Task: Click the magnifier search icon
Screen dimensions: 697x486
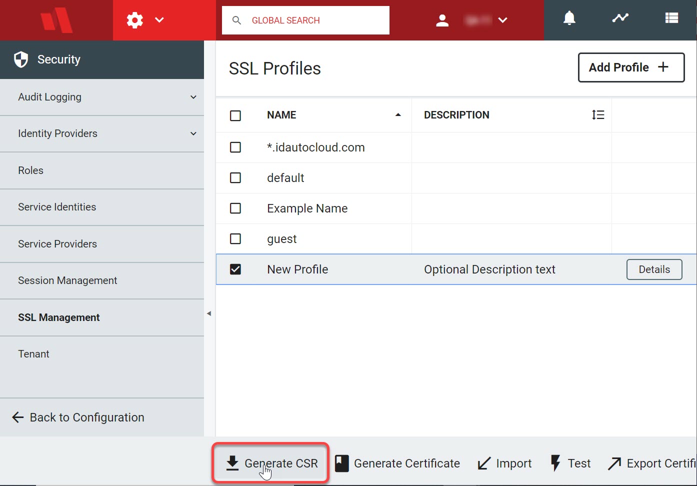Action: click(236, 20)
